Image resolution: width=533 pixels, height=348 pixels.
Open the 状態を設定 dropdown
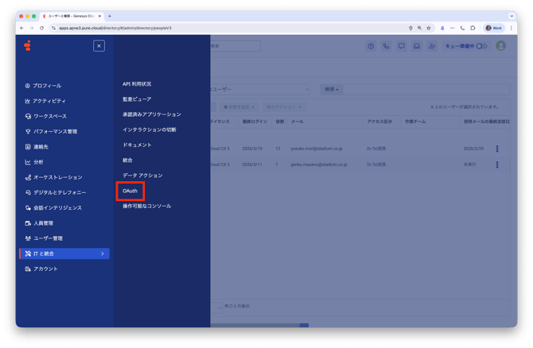pos(239,107)
